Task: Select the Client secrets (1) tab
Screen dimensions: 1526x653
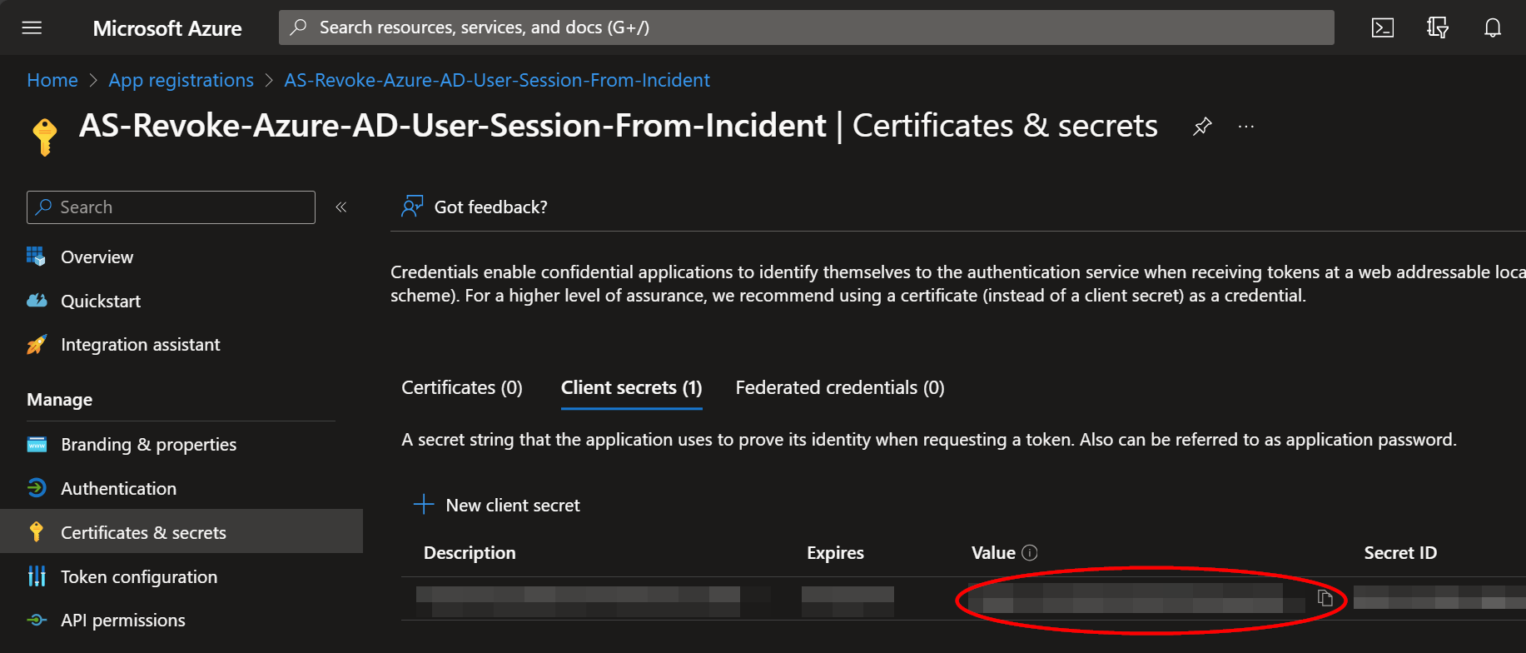Action: pyautogui.click(x=631, y=387)
